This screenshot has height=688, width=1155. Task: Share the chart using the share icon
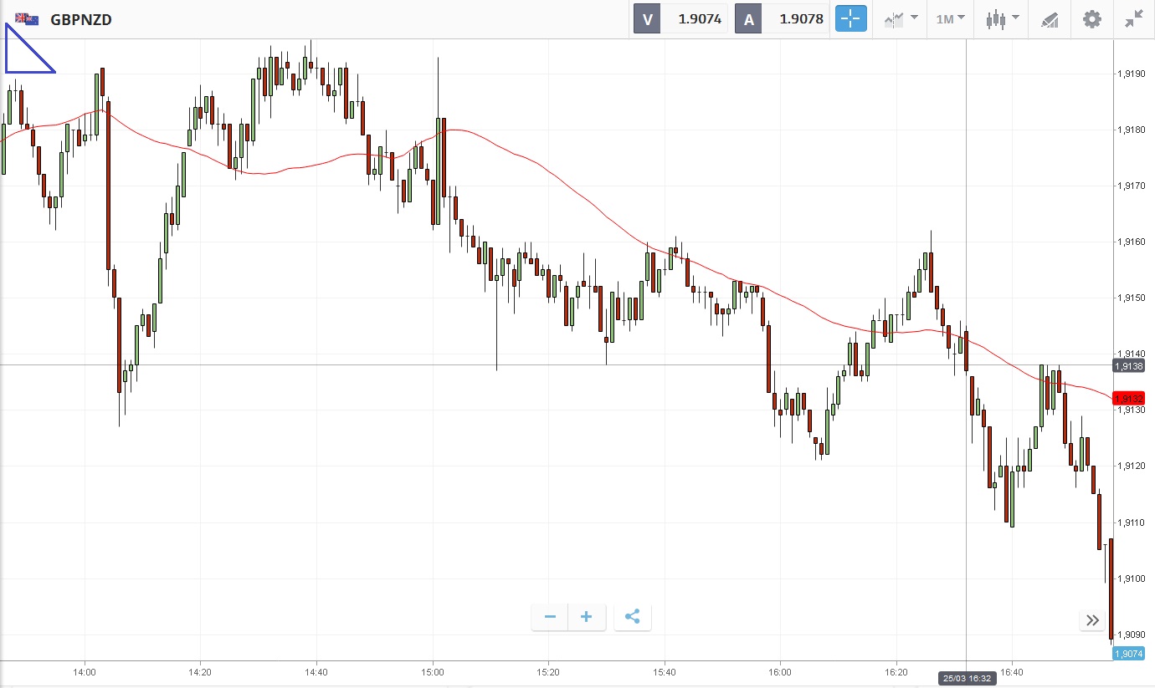click(633, 617)
